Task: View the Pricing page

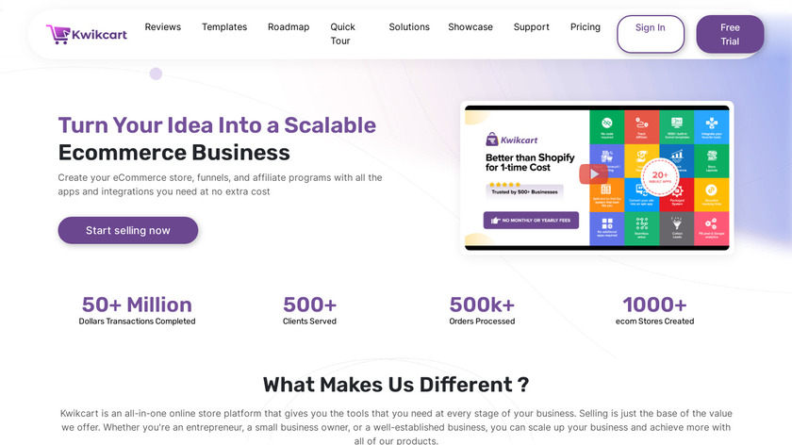Action: [x=586, y=27]
